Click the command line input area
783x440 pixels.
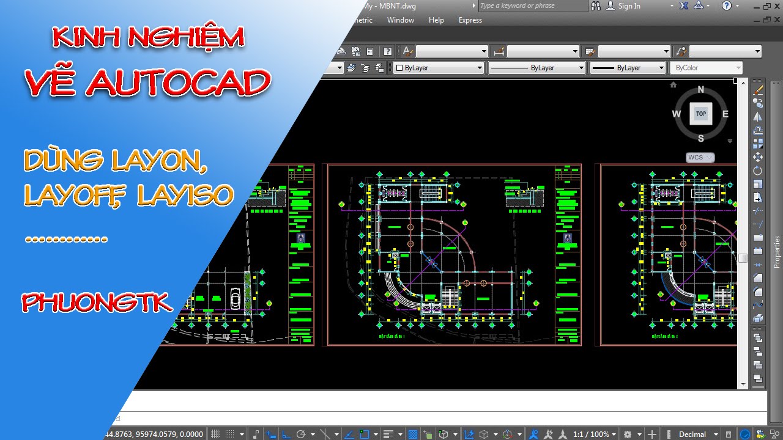point(440,419)
